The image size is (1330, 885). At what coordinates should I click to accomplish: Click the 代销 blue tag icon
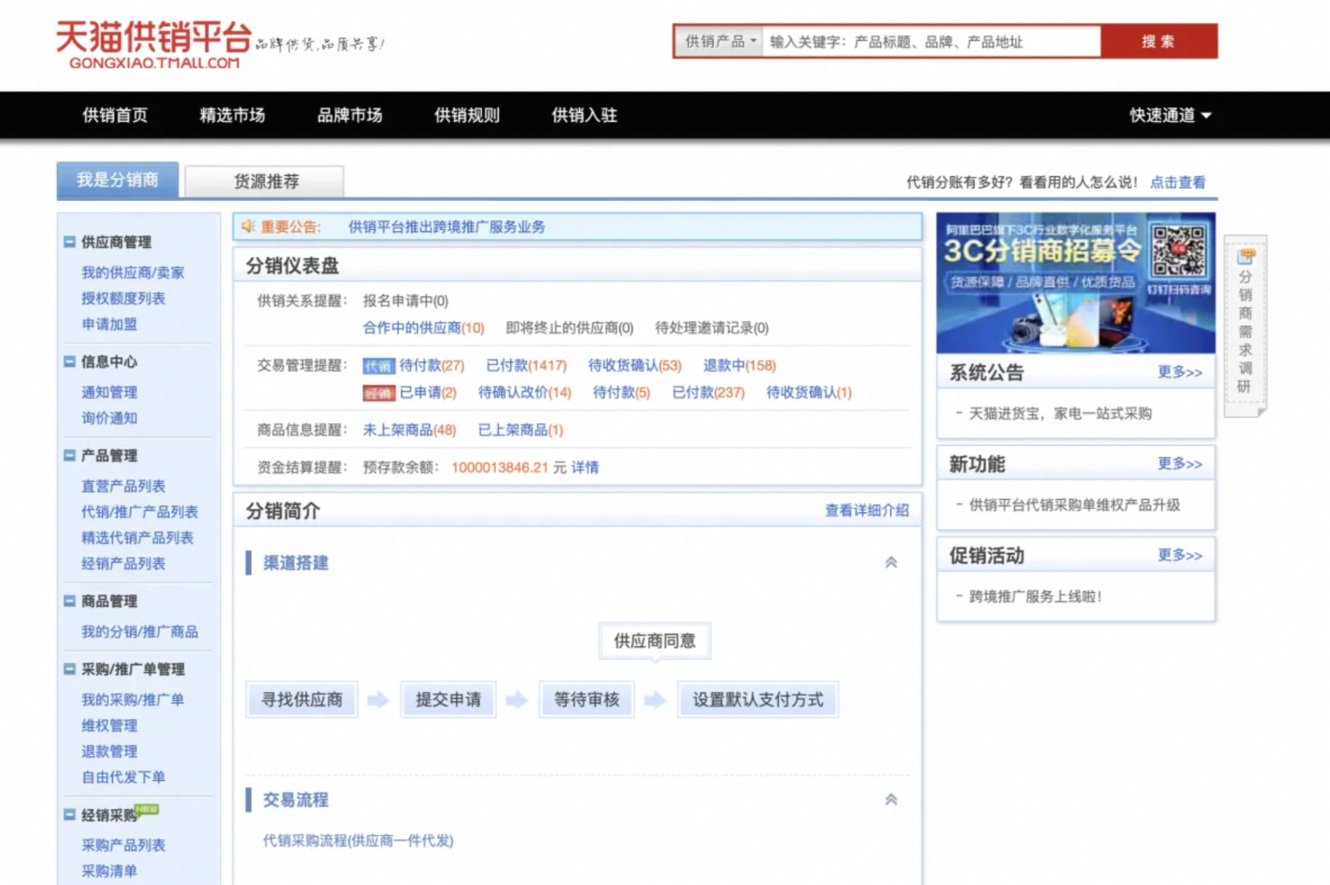[x=378, y=366]
